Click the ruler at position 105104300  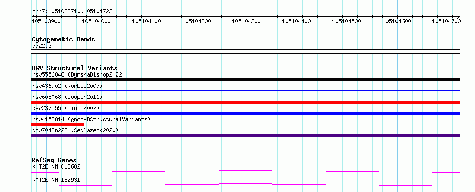click(x=246, y=21)
